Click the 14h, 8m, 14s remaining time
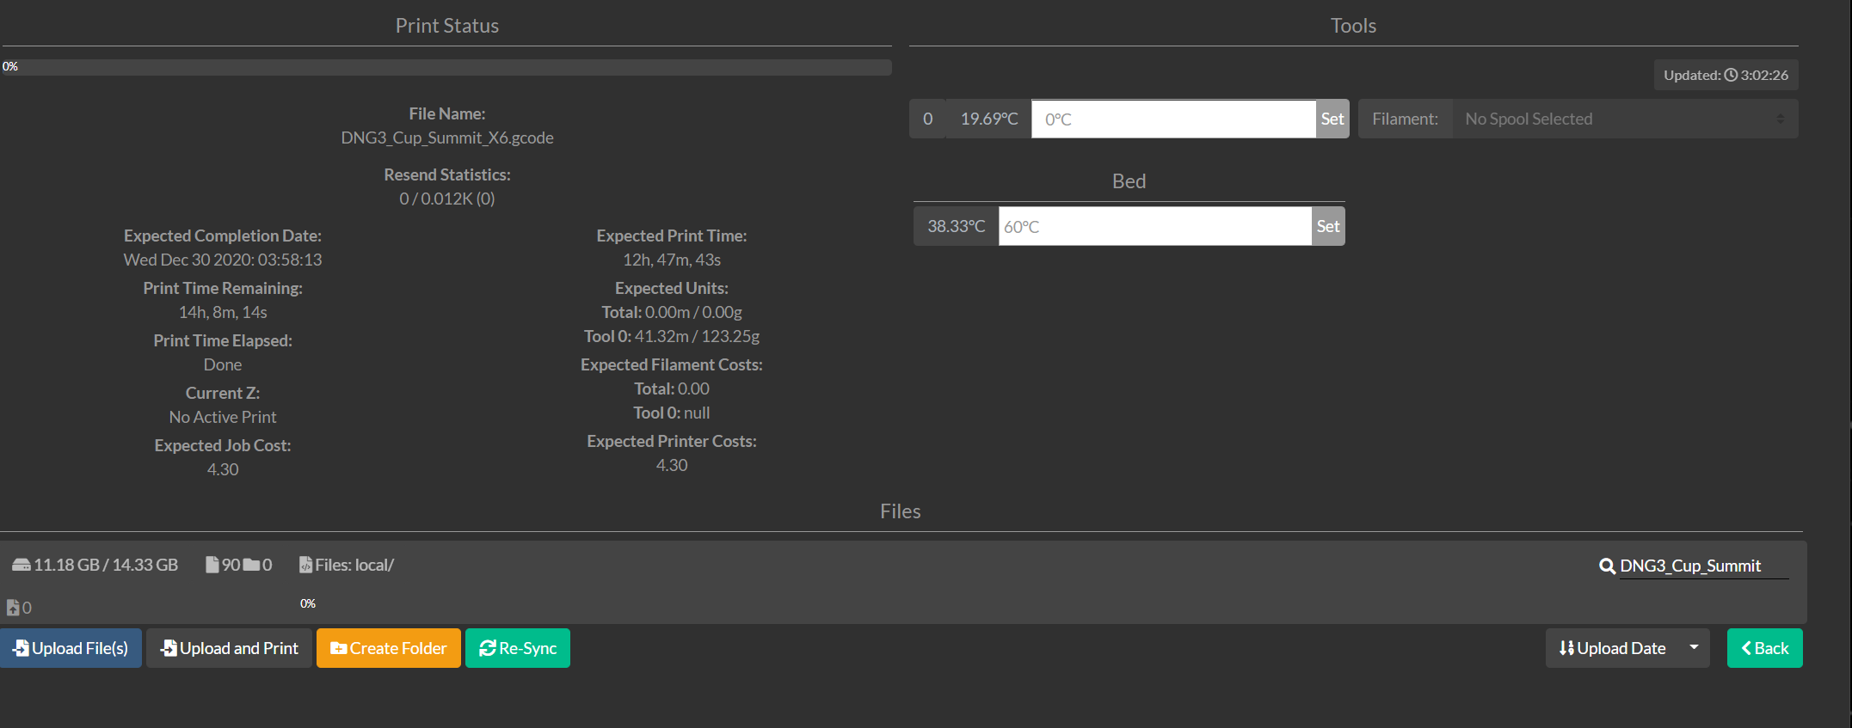 223,312
